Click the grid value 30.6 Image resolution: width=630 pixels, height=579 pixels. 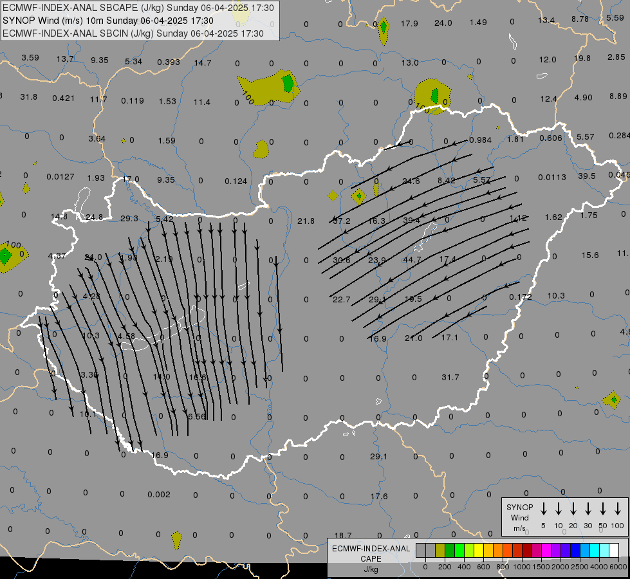(342, 261)
